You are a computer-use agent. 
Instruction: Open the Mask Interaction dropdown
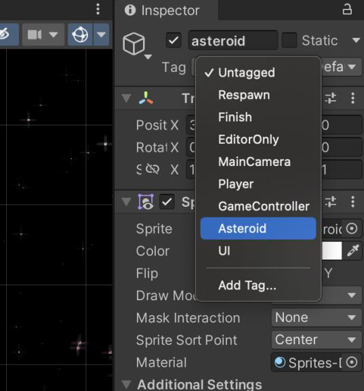point(316,317)
